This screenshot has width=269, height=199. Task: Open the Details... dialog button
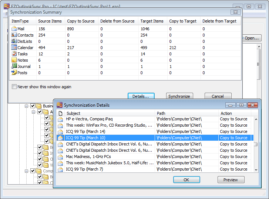point(141,96)
